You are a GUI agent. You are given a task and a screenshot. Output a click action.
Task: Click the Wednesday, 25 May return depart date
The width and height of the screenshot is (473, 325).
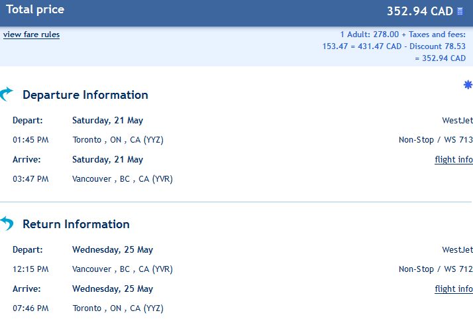point(113,249)
